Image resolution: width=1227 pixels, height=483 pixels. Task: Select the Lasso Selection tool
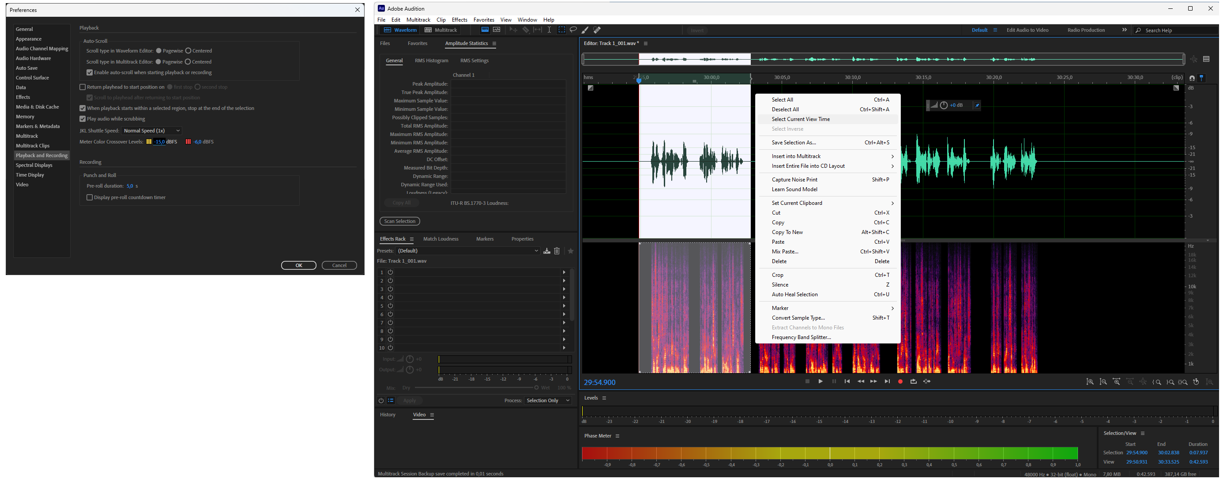(573, 30)
